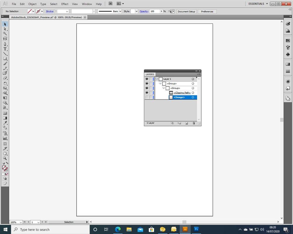
Task: Open the Create New Layer icon
Action: coord(187,123)
